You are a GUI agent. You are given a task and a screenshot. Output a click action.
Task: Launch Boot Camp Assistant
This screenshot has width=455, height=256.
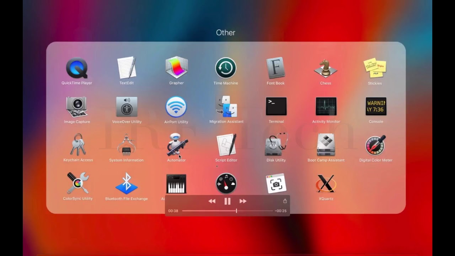[x=326, y=145]
